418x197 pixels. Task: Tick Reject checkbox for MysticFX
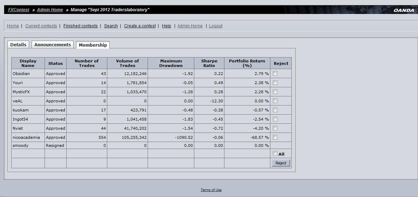pos(275,92)
